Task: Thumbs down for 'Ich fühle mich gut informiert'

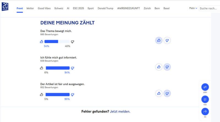Action: click(167, 67)
